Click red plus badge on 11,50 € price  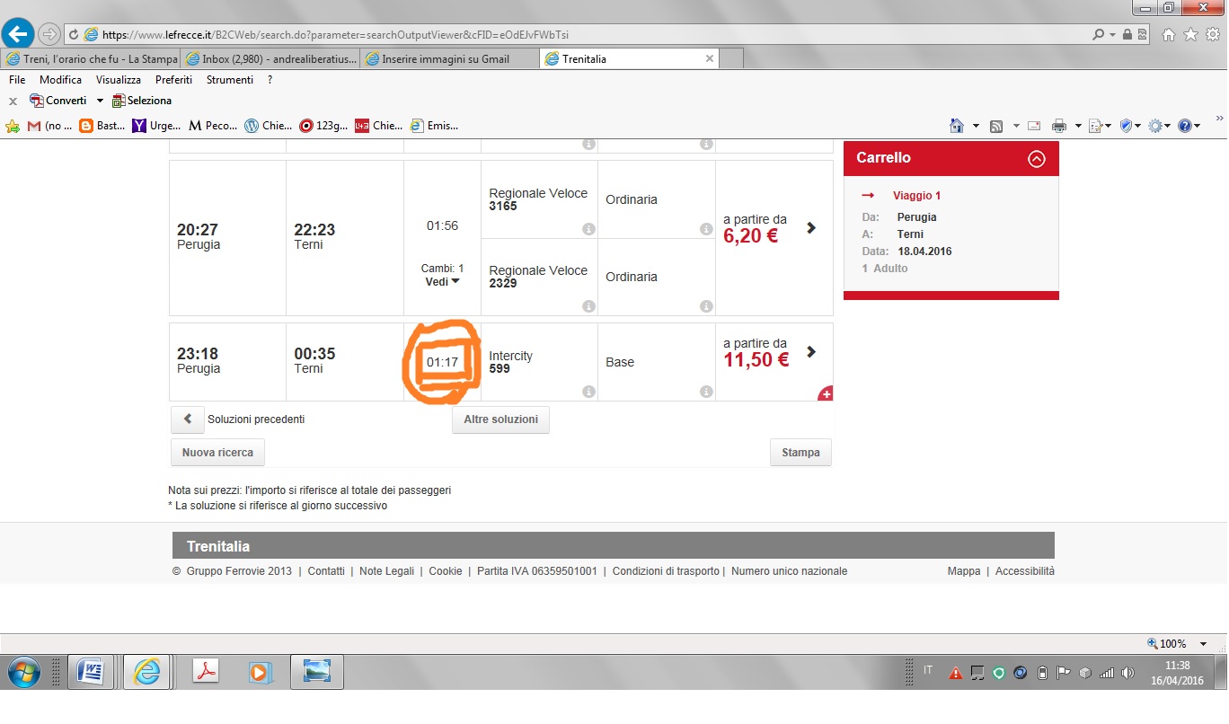[x=826, y=393]
